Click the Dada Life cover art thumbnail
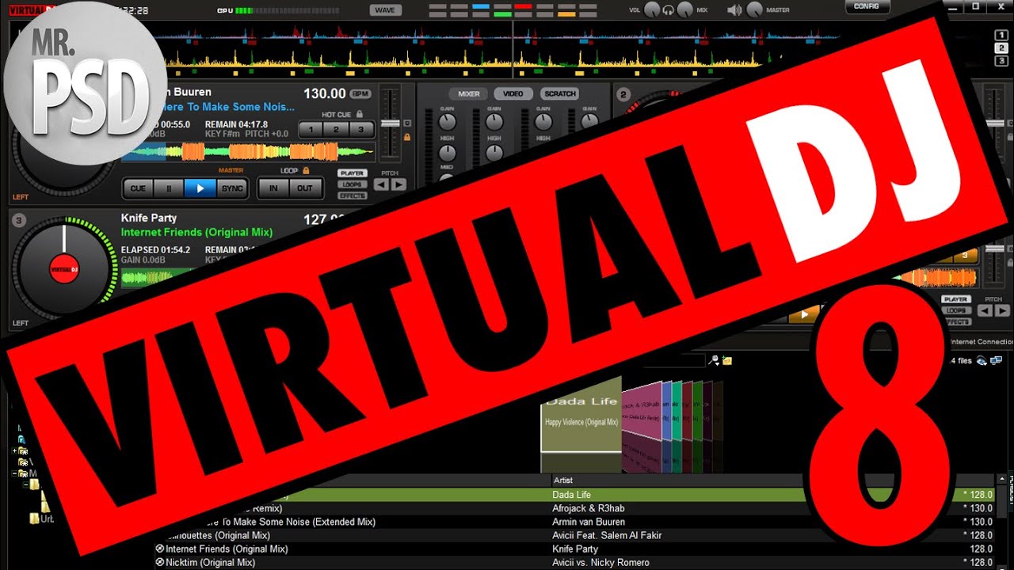1014x570 pixels. point(581,413)
